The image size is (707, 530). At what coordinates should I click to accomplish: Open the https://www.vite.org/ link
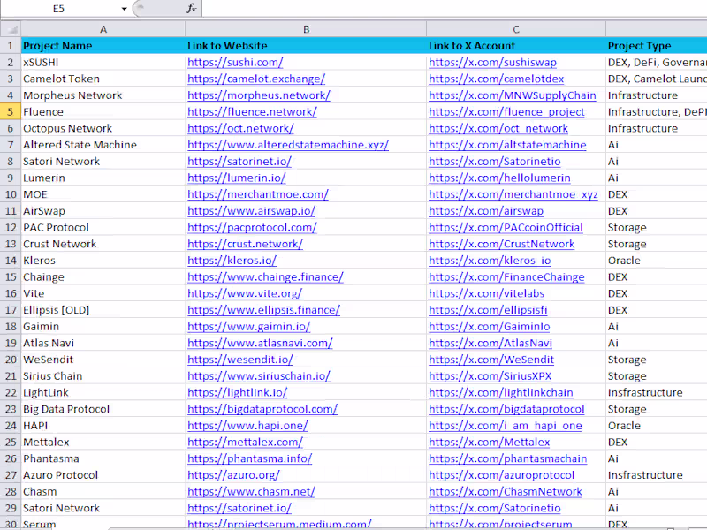tap(245, 293)
